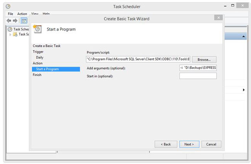Screen dimensions: 251x164
Task: Click the Program/script text field
Action: click(138, 59)
